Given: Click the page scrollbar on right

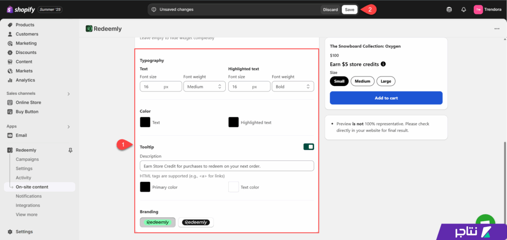Looking at the screenshot, I should point(505,184).
